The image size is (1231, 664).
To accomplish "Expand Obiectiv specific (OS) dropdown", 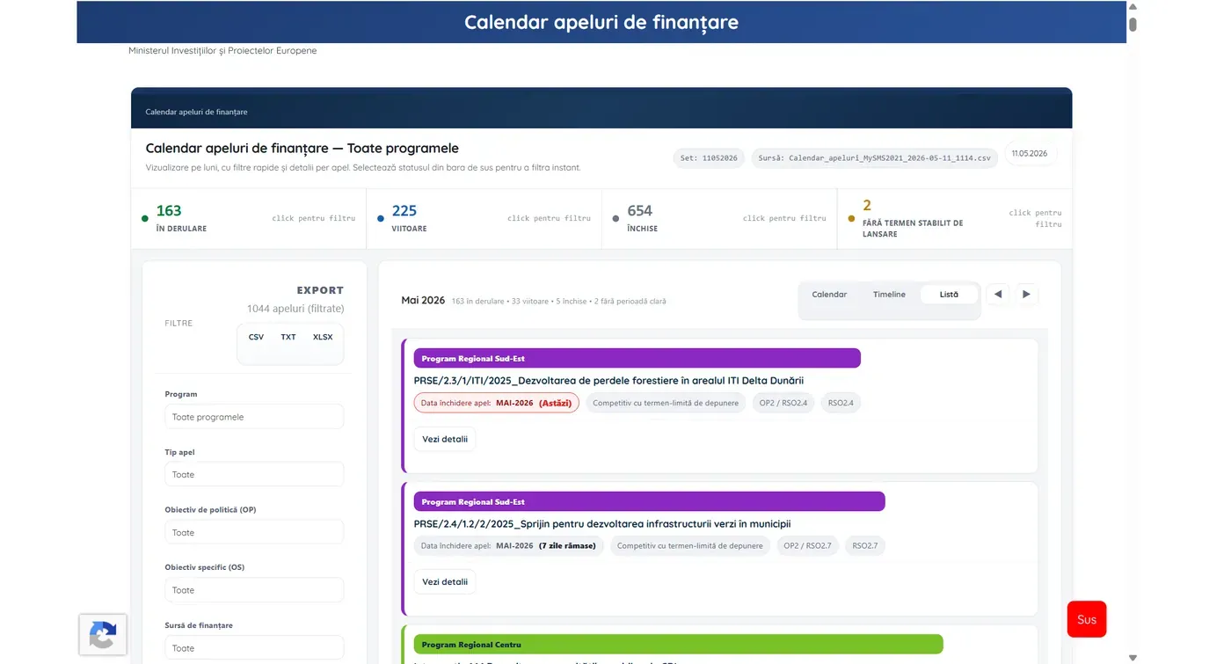I will 254,590.
